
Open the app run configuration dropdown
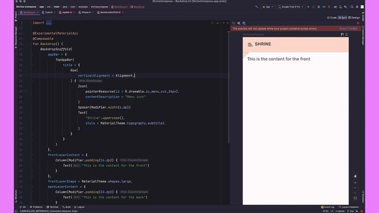tap(268, 7)
